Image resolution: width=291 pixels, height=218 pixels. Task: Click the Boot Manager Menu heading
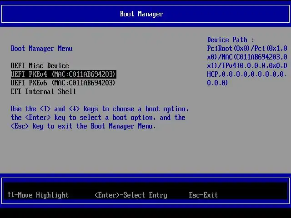click(41, 49)
